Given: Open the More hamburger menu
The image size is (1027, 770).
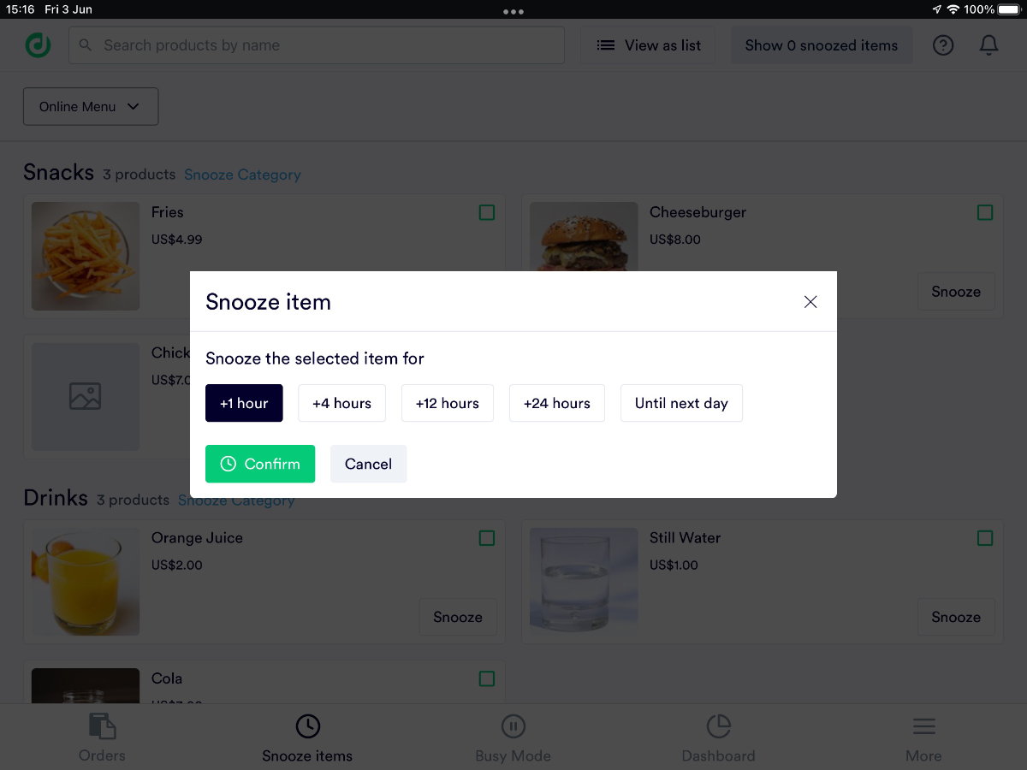Looking at the screenshot, I should tap(923, 726).
